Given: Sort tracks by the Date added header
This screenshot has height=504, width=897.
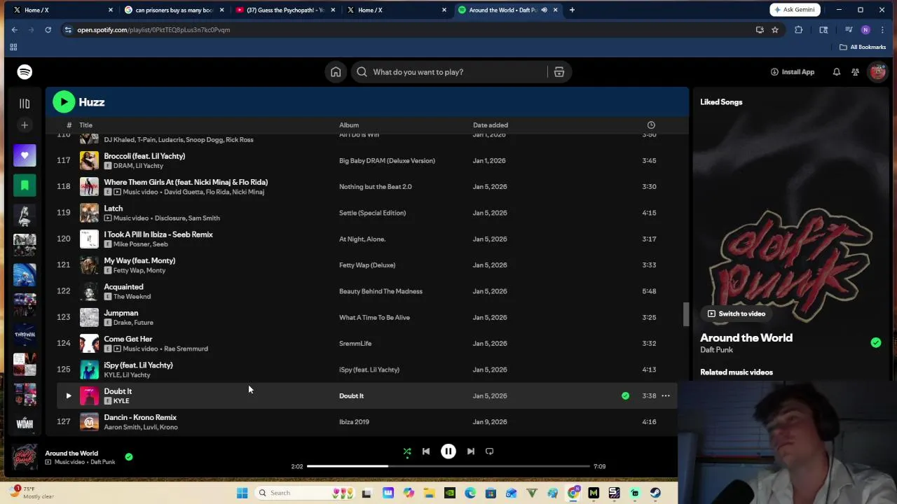Looking at the screenshot, I should point(491,125).
